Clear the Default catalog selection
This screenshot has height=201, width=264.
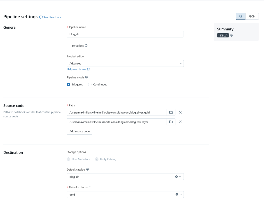coord(176,177)
